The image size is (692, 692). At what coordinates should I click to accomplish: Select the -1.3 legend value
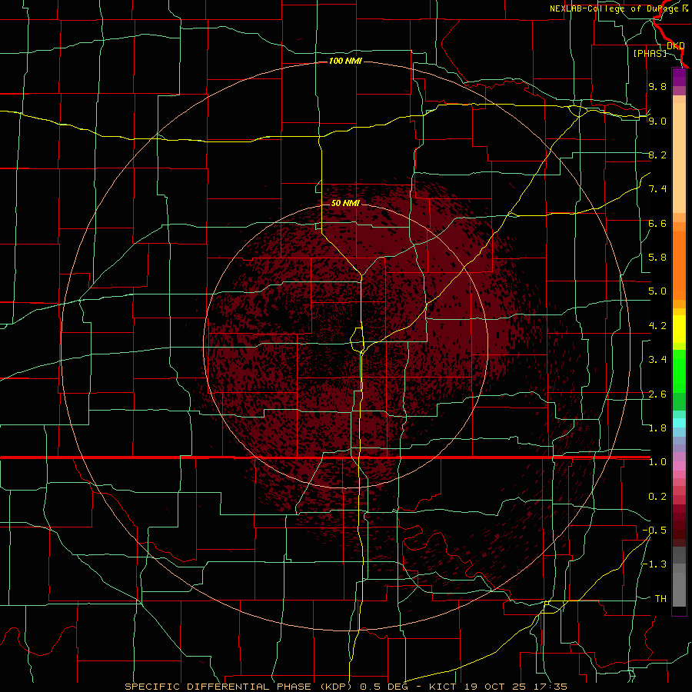(x=654, y=564)
